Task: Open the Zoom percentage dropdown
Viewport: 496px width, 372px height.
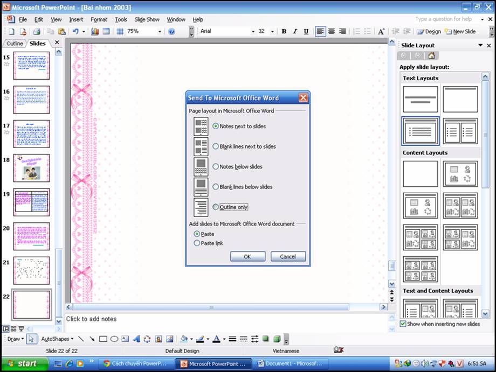Action: 160,32
